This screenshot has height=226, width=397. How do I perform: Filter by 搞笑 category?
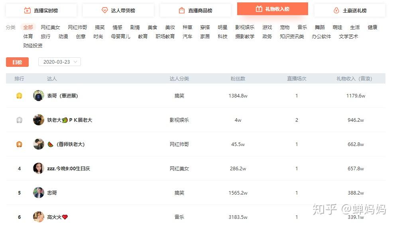click(100, 27)
